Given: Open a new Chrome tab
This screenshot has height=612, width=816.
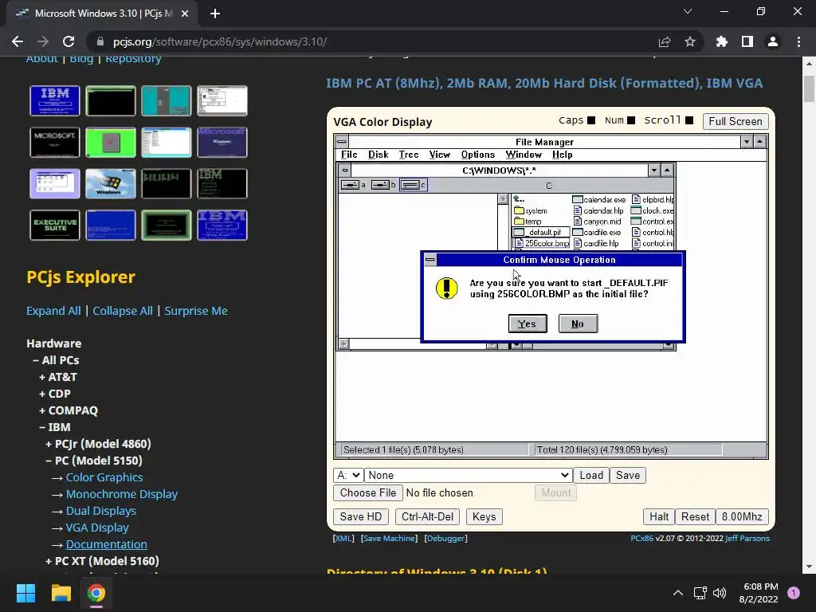Looking at the screenshot, I should [x=215, y=14].
